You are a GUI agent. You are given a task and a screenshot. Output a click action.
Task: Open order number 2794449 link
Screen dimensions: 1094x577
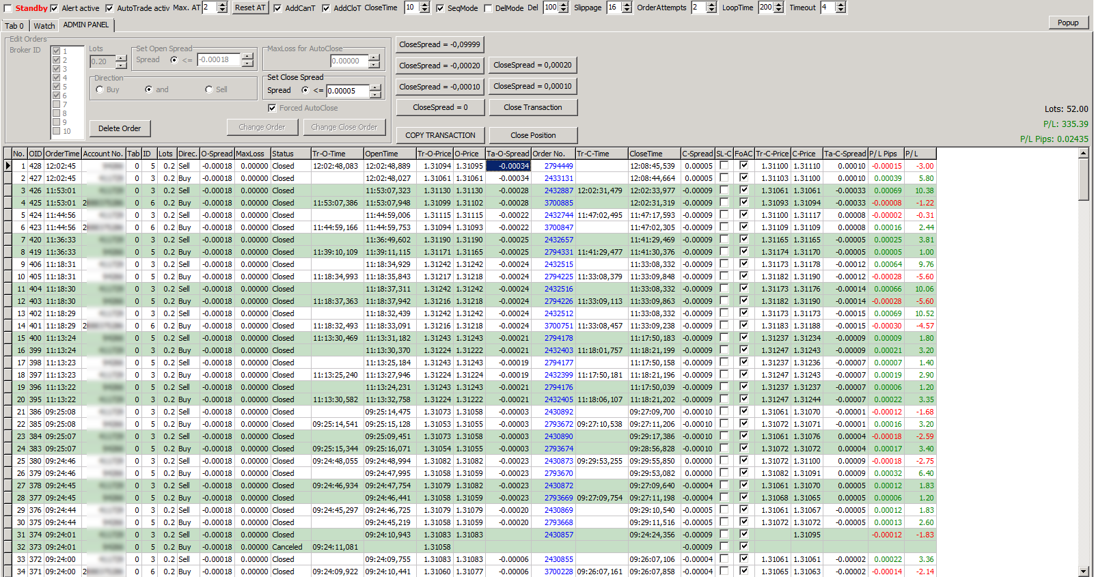[x=559, y=166]
